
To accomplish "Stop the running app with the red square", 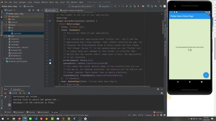I will tap(138, 6).
